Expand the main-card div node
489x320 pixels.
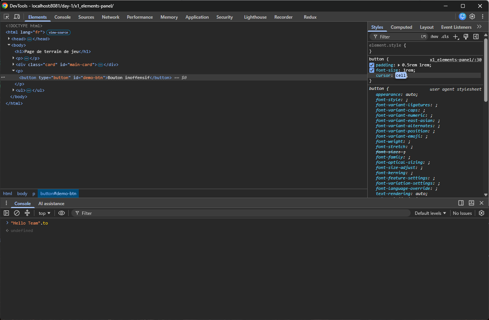(13, 65)
